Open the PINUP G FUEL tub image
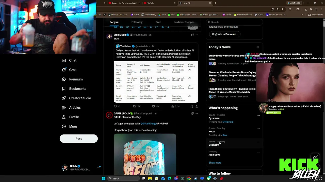 (x=145, y=154)
